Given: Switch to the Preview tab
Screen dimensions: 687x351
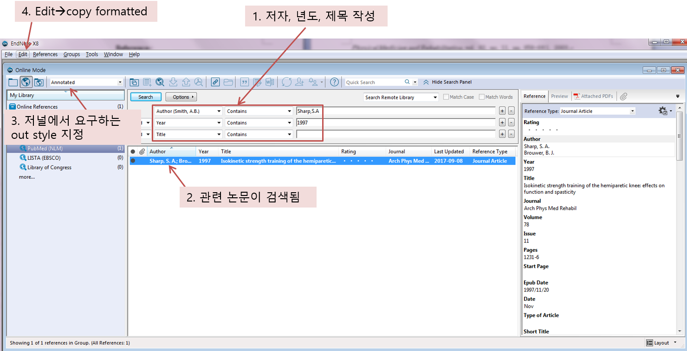Looking at the screenshot, I should point(559,96).
